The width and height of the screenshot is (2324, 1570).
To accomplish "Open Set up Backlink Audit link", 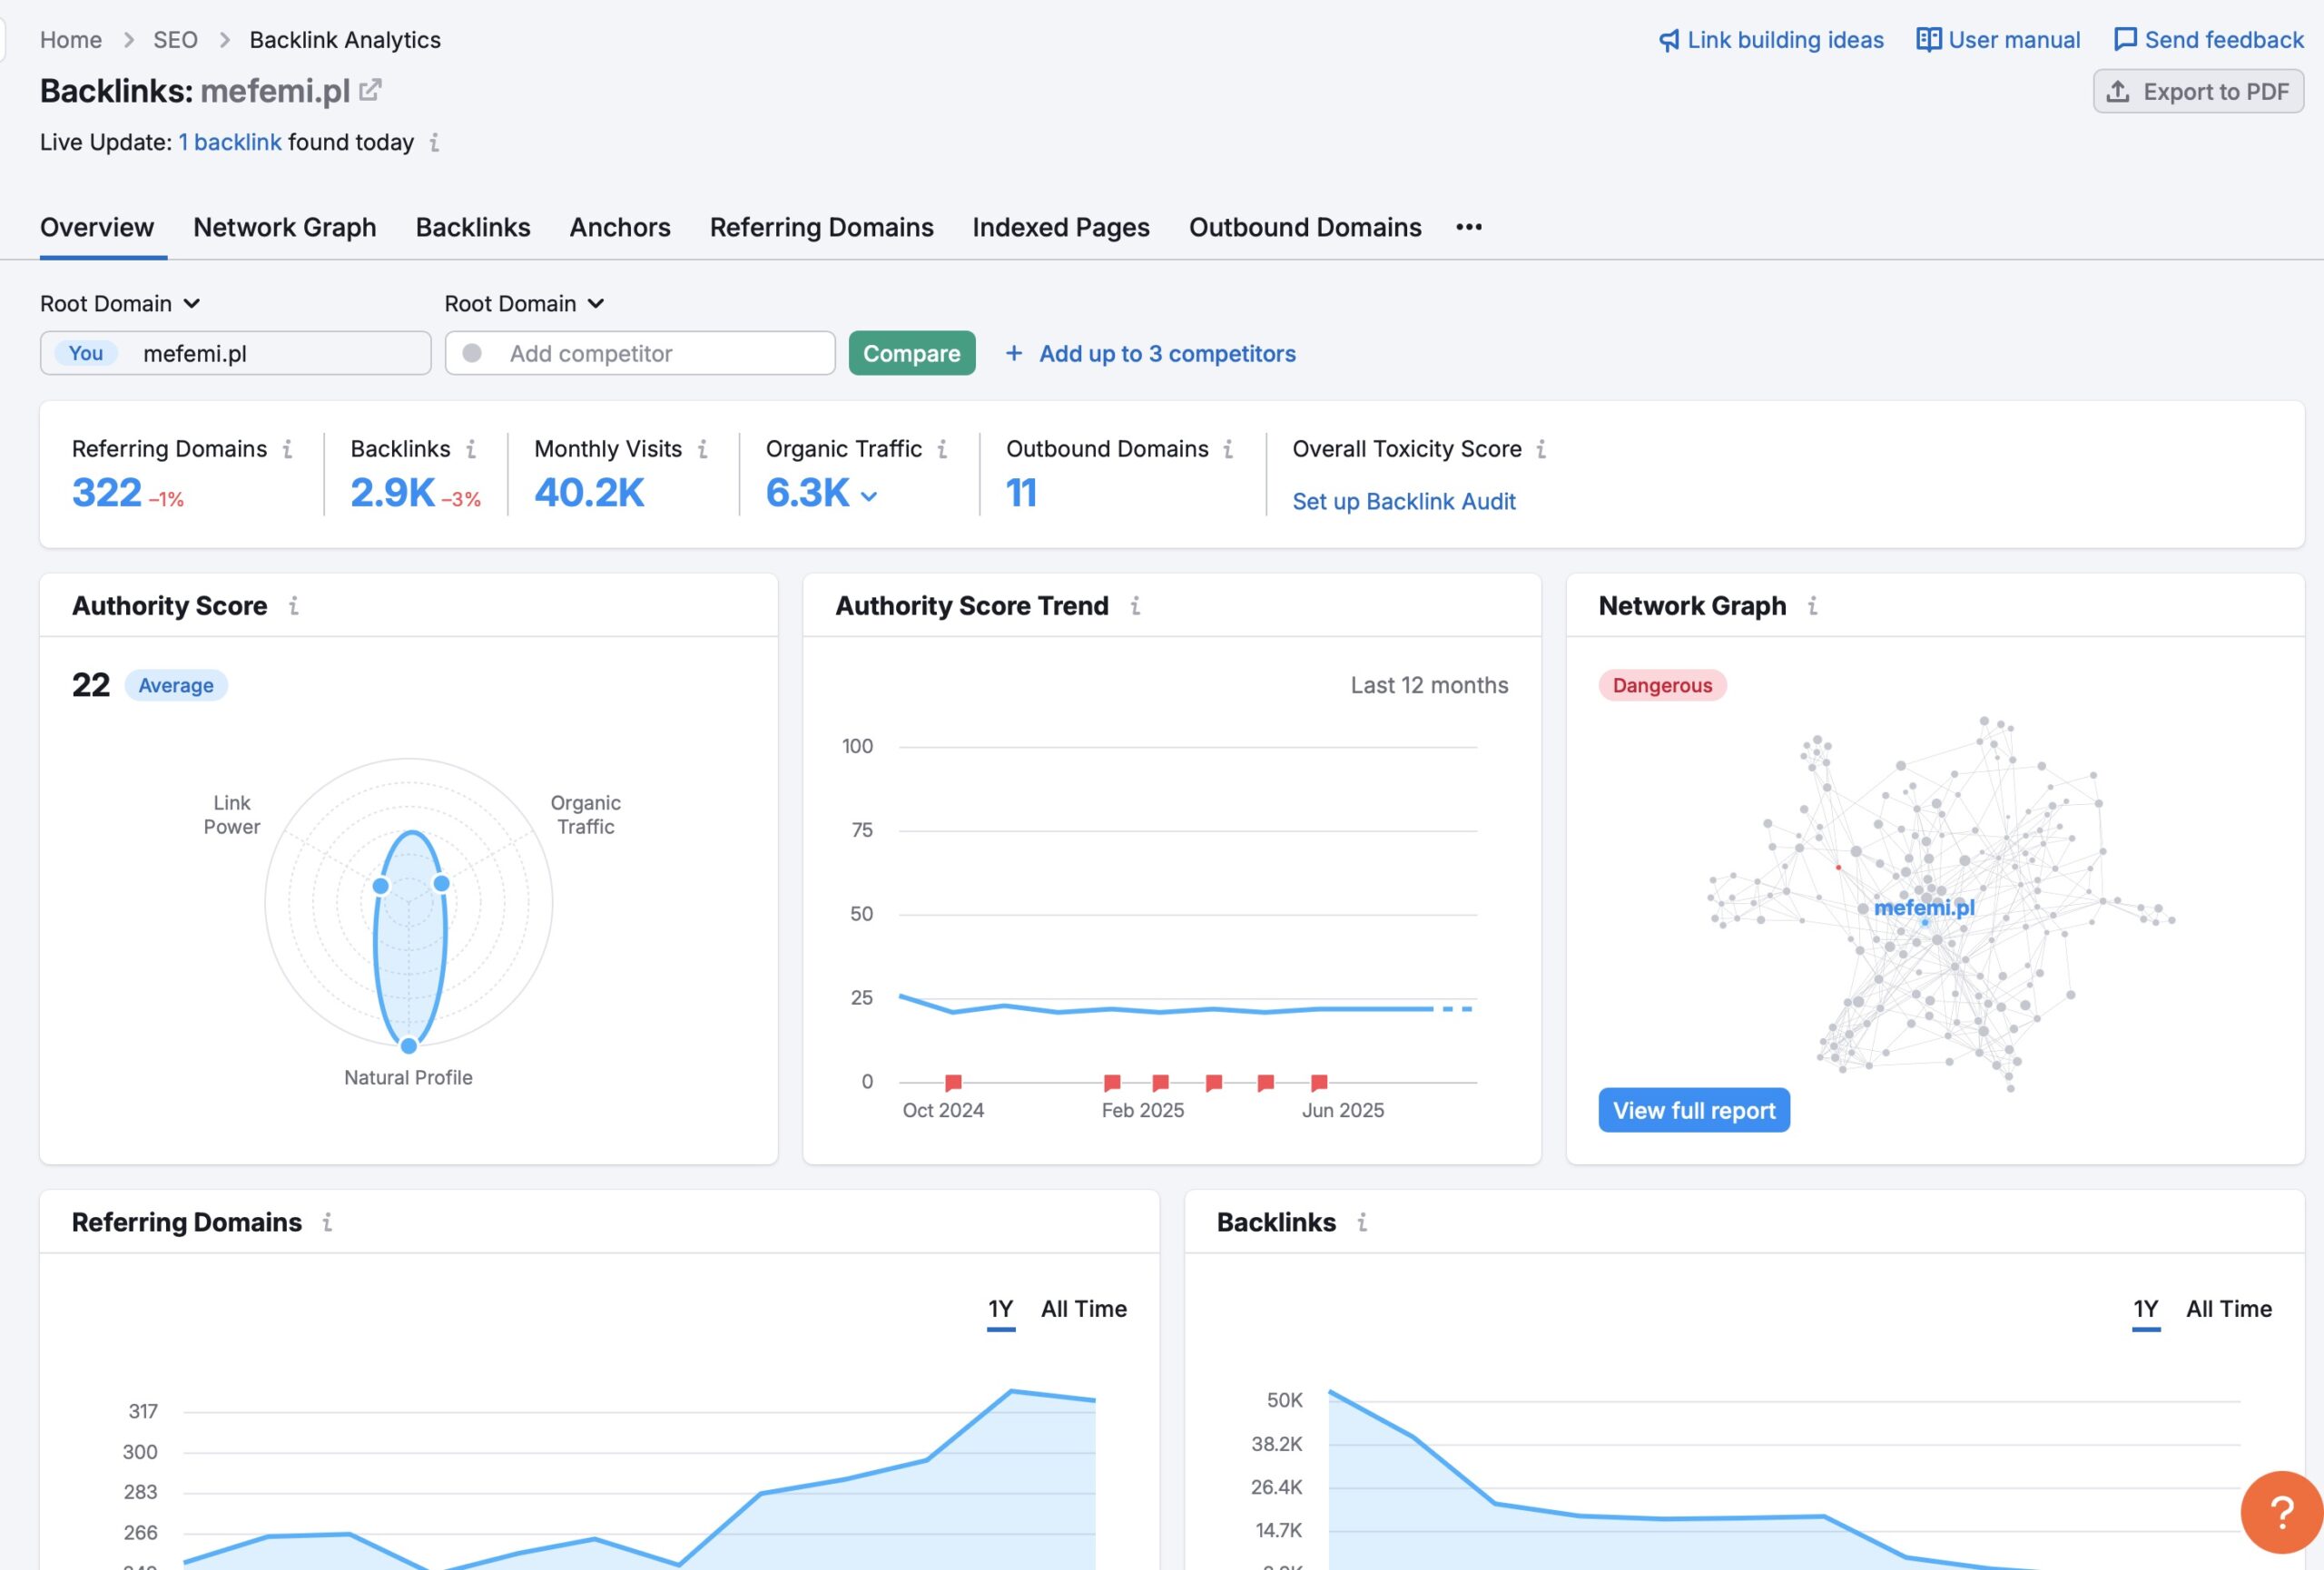I will 1404,502.
